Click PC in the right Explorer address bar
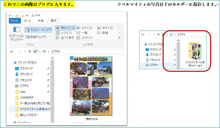 171,35
